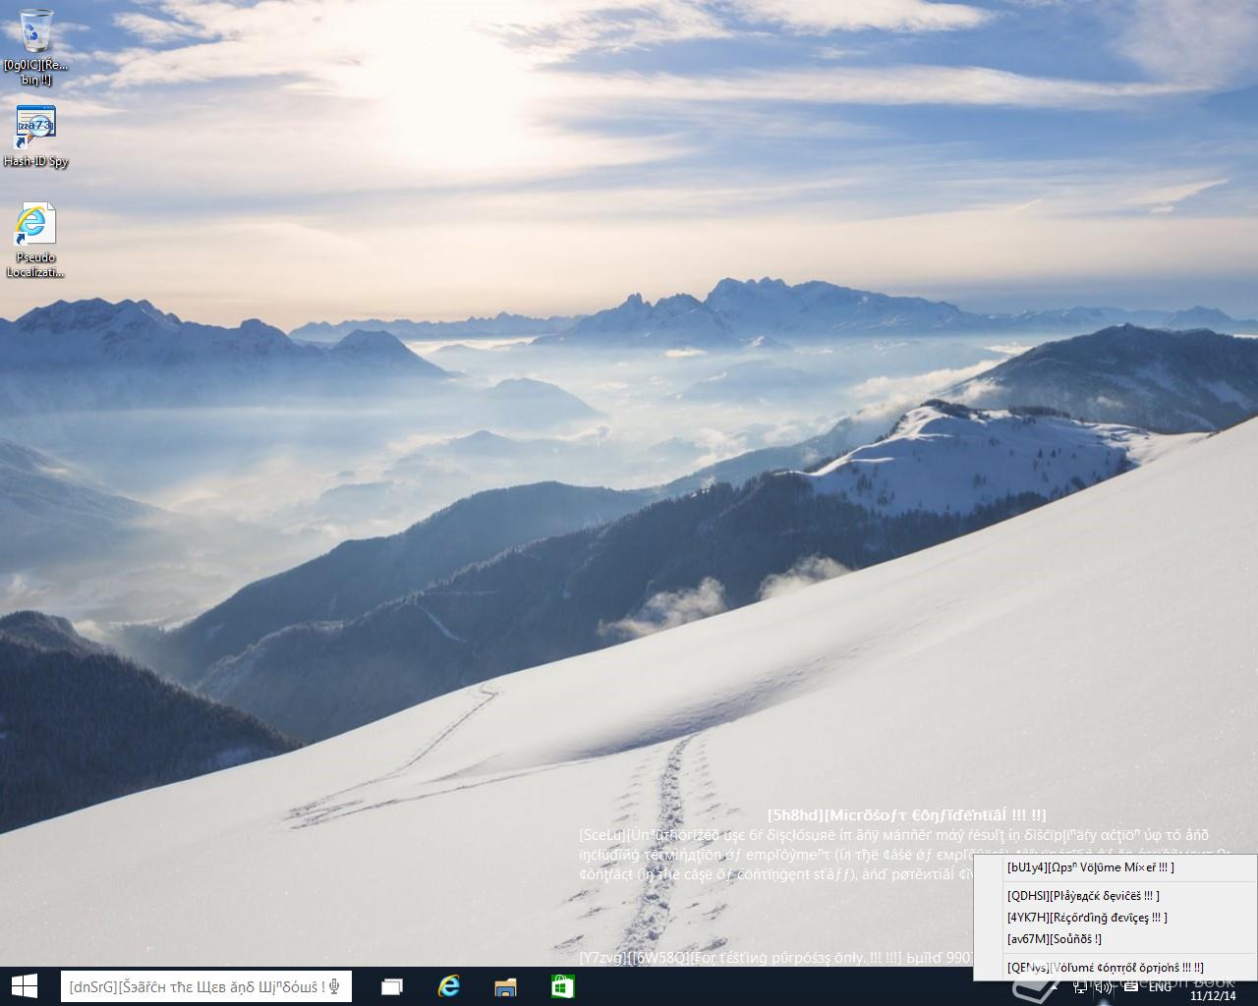Choose Open Volume Mixer from context menu
Screen dimensions: 1258x1006
click(x=1115, y=866)
